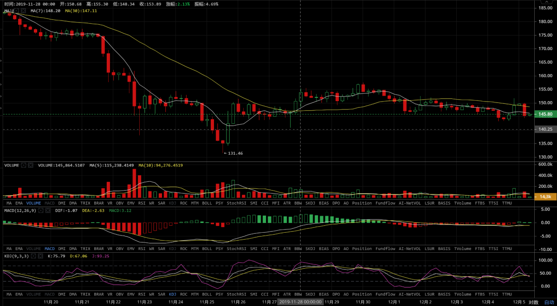The height and width of the screenshot is (306, 557).
Task: Select BOLL tab below MACD chart
Action: point(207,249)
